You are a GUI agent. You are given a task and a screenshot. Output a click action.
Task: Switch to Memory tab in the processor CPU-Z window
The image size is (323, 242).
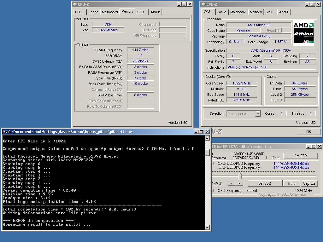[x=255, y=12]
